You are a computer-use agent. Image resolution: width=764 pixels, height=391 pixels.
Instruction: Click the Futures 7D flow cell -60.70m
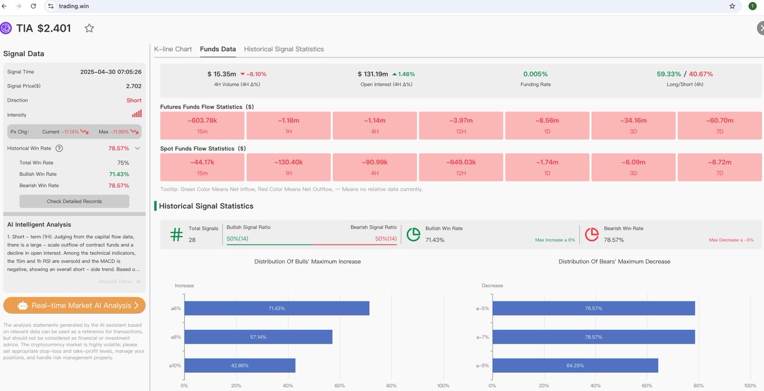coord(719,124)
